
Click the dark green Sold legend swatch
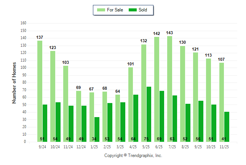[133, 10]
